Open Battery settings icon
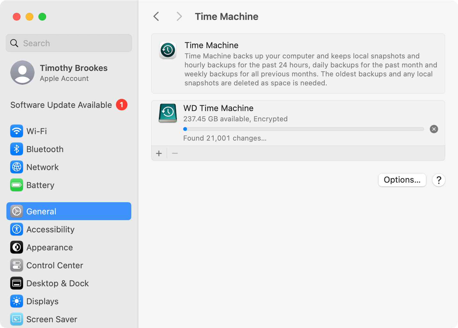Image resolution: width=458 pixels, height=328 pixels. point(17,185)
